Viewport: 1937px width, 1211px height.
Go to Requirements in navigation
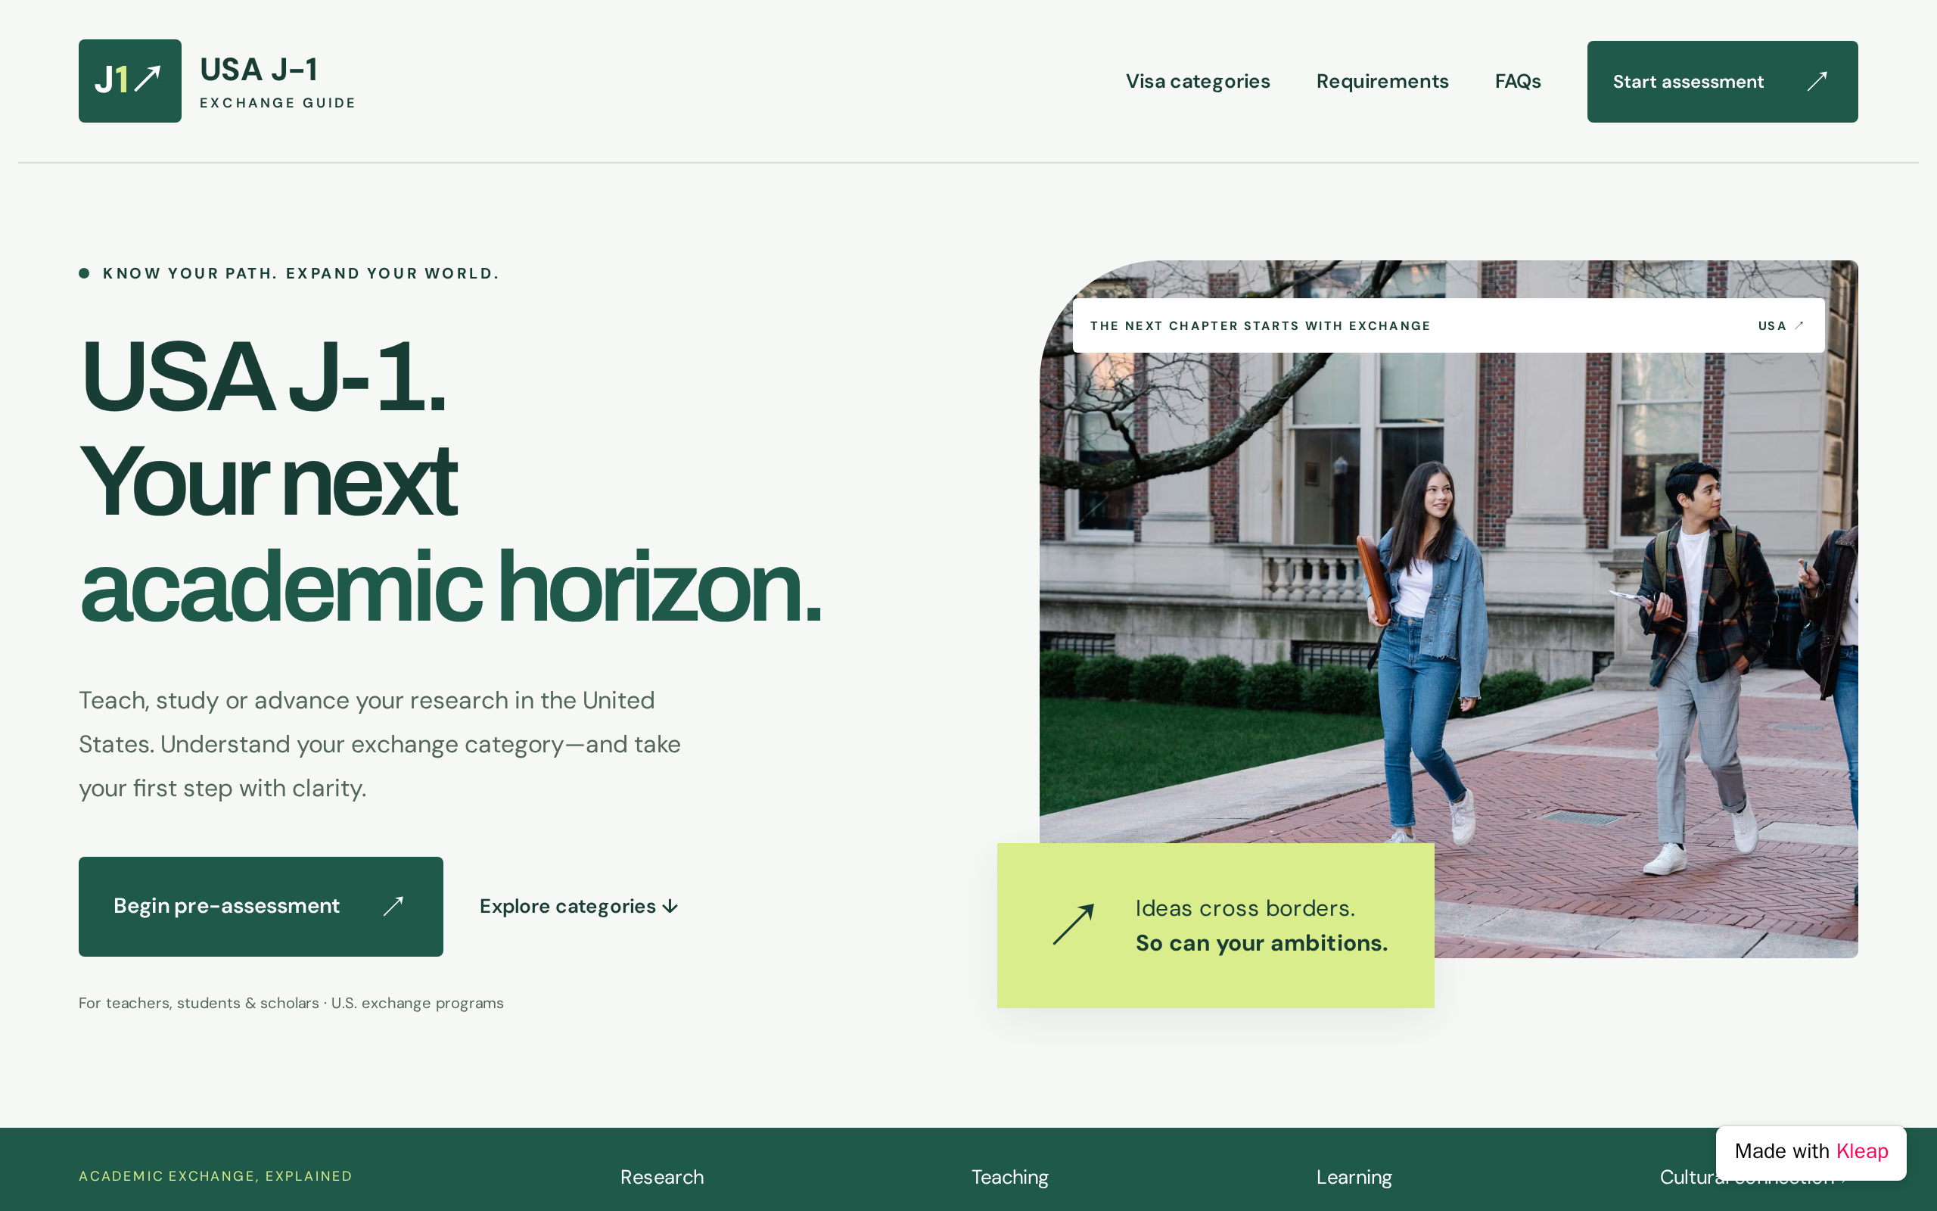[x=1382, y=81]
